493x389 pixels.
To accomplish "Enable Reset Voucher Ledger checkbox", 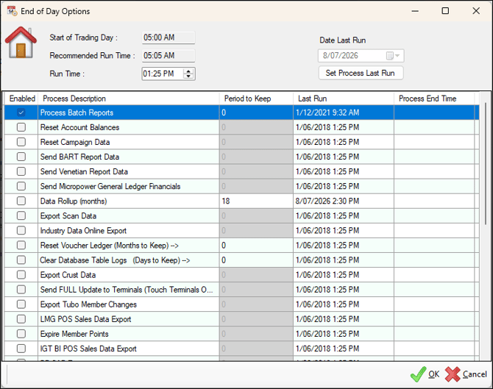I will 21,246.
